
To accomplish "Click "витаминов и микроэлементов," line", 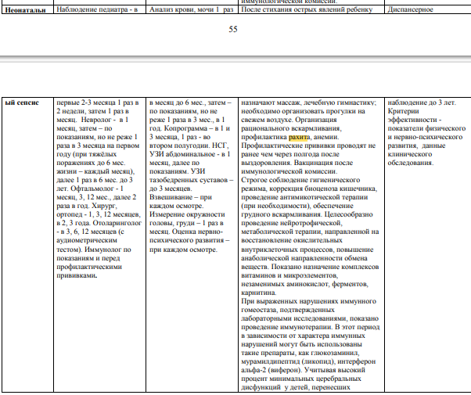I will pos(289,276).
